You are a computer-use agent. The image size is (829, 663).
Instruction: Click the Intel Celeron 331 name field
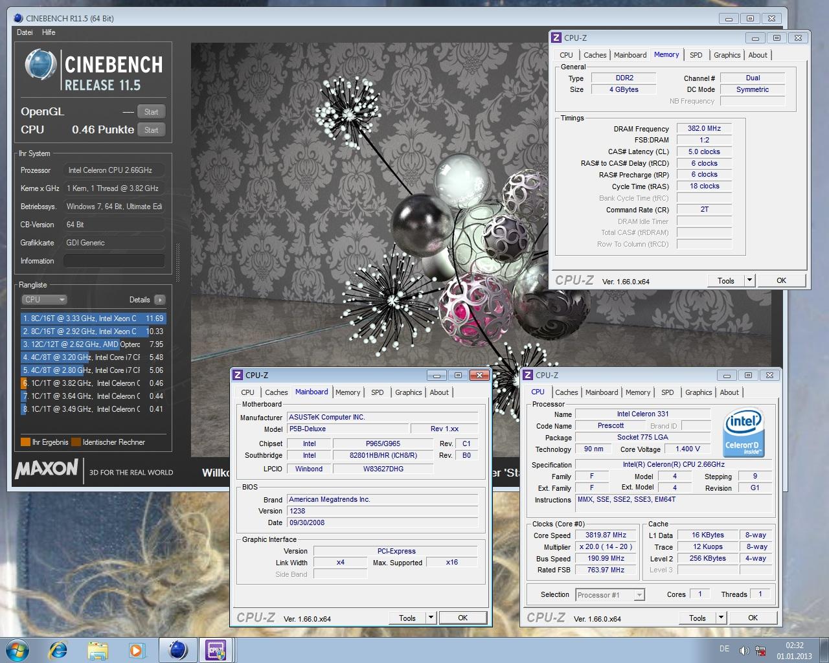[642, 414]
